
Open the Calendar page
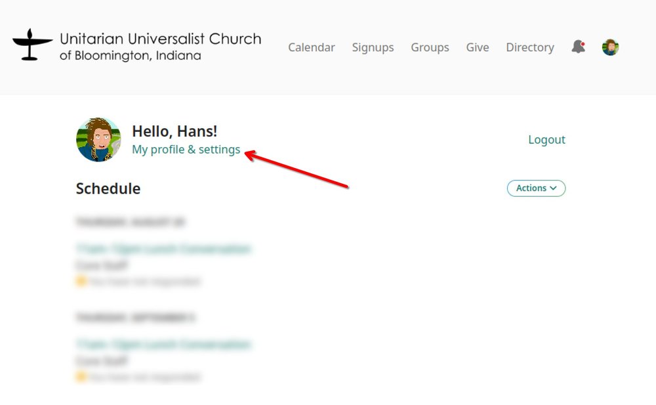[311, 47]
